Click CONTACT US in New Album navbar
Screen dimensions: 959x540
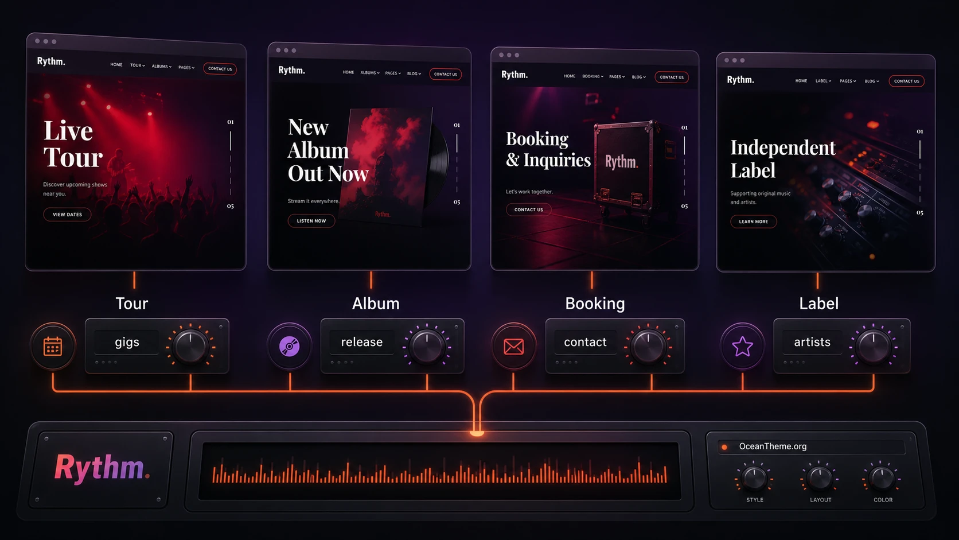pos(446,74)
